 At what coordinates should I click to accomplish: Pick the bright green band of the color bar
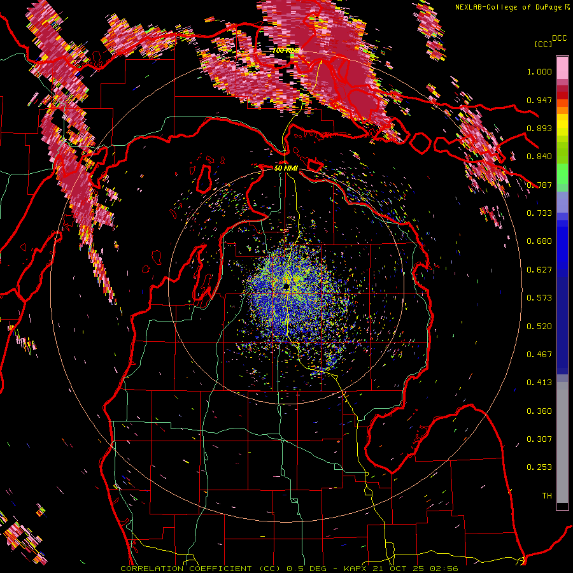tap(562, 174)
